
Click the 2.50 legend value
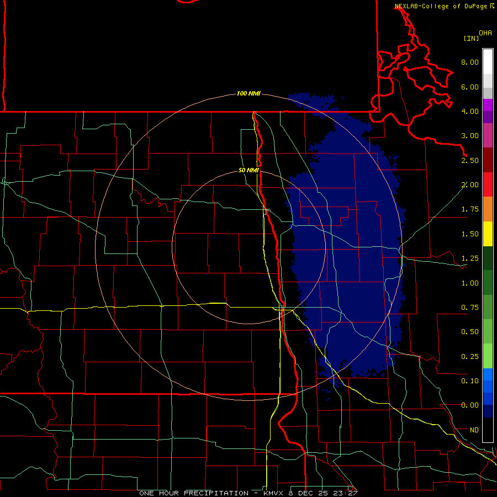click(470, 160)
